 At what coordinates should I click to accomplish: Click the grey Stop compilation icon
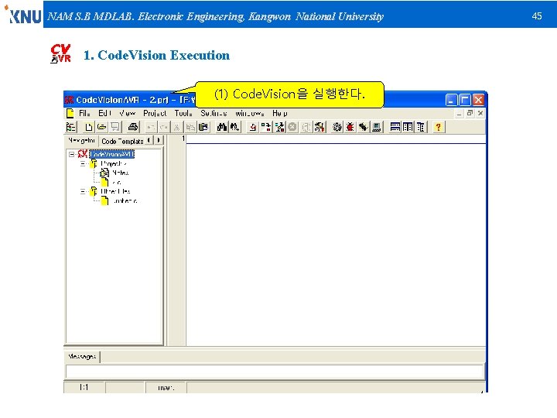point(292,127)
